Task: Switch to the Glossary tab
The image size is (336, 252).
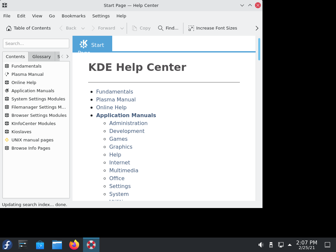Action: click(x=42, y=56)
